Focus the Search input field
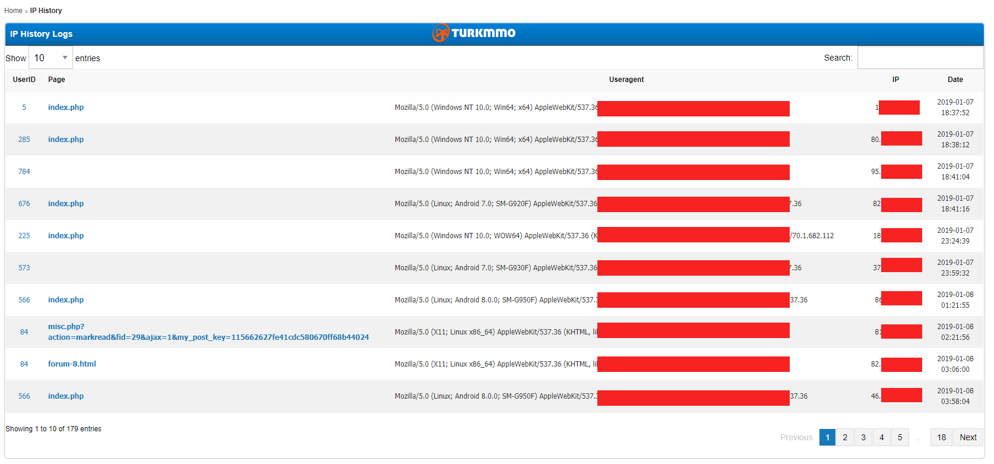The width and height of the screenshot is (994, 464). [x=920, y=58]
